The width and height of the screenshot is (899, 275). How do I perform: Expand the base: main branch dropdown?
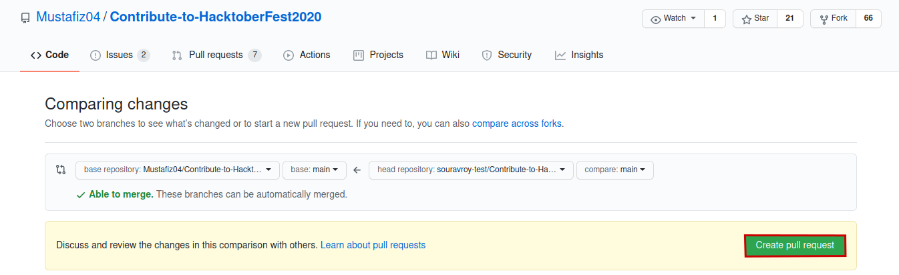[315, 170]
